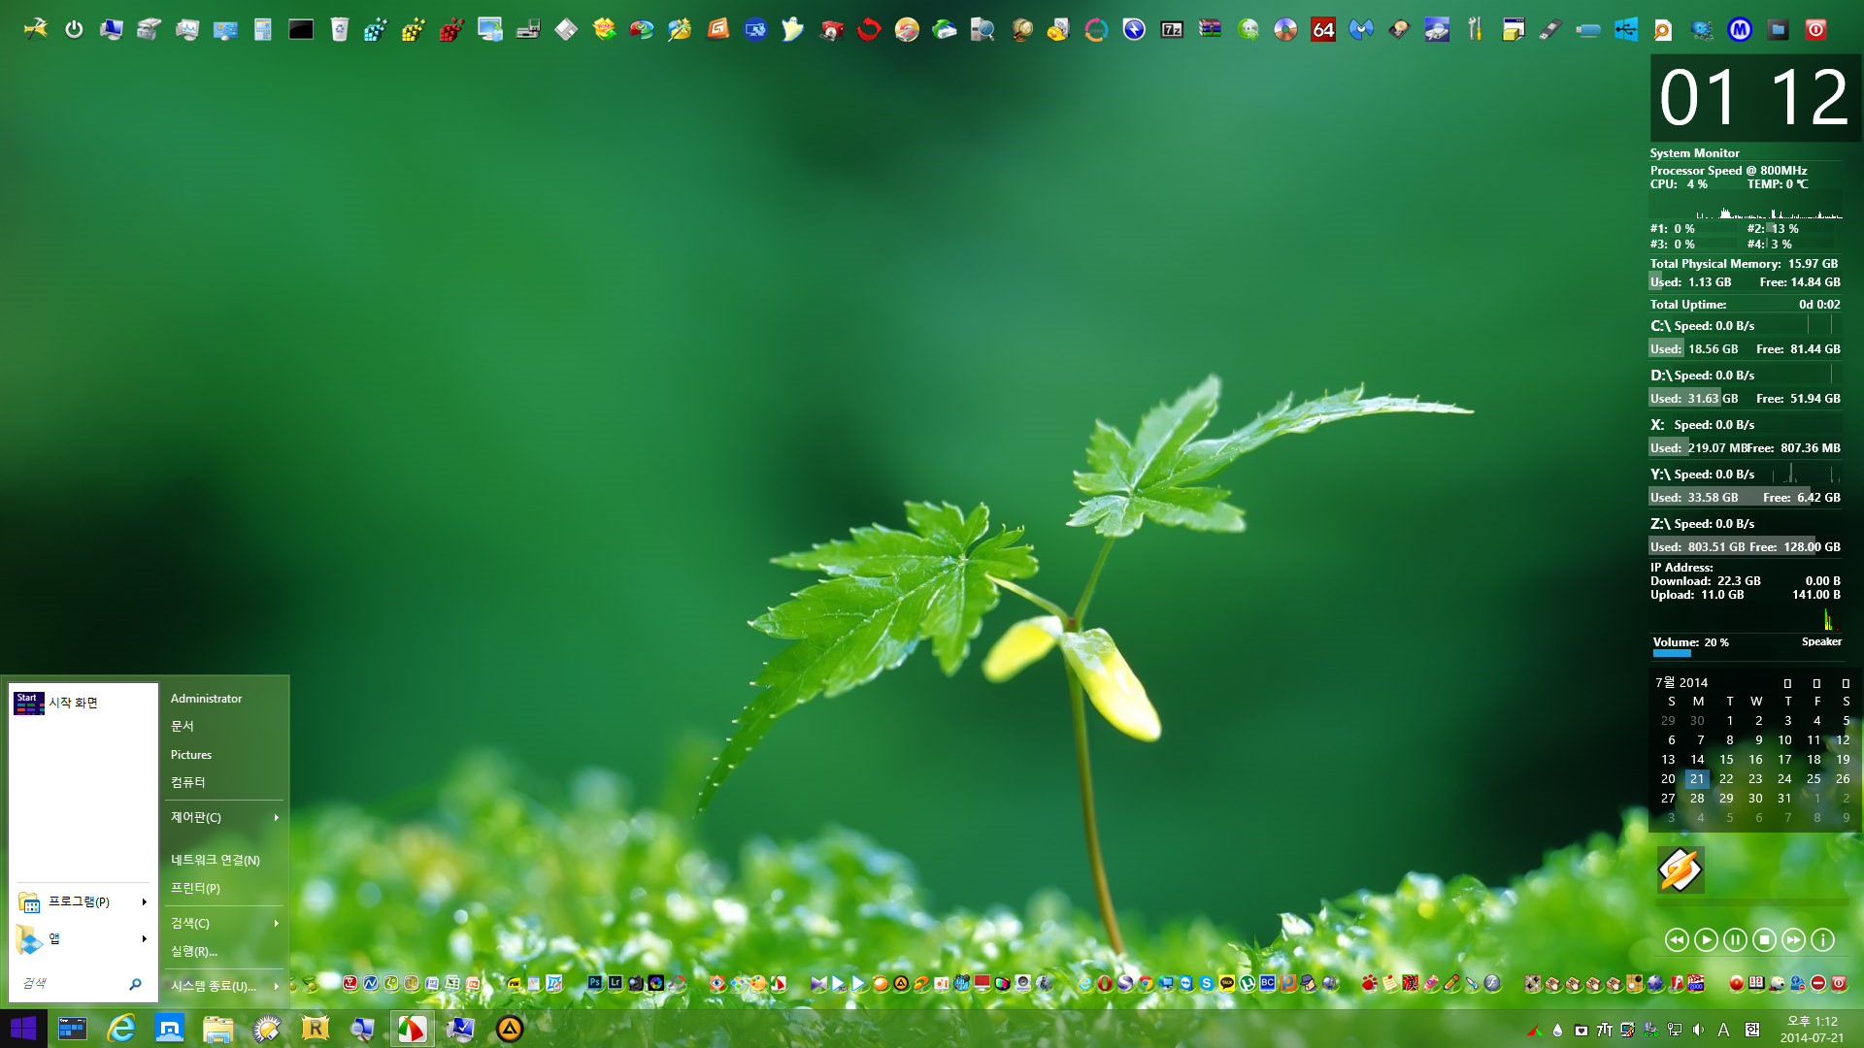1864x1048 pixels.
Task: Open the red 64 icon
Action: point(1323,29)
